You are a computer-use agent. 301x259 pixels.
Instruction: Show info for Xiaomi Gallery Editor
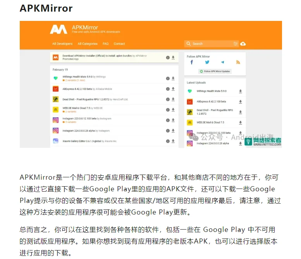click(168, 141)
